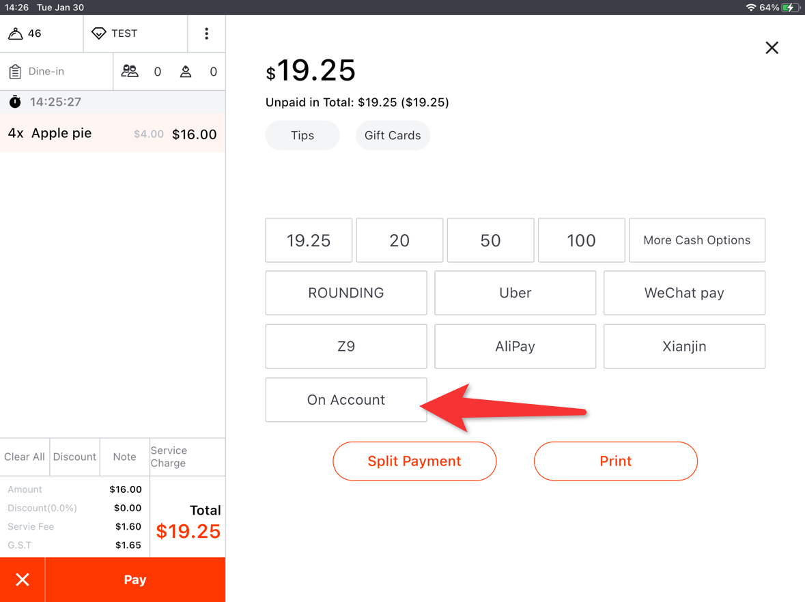Tap the Amount $16.00 row
Image resolution: width=805 pixels, height=602 pixels.
tap(74, 489)
